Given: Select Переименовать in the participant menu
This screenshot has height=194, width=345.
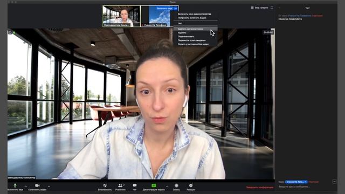Looking at the screenshot, I should [x=186, y=37].
